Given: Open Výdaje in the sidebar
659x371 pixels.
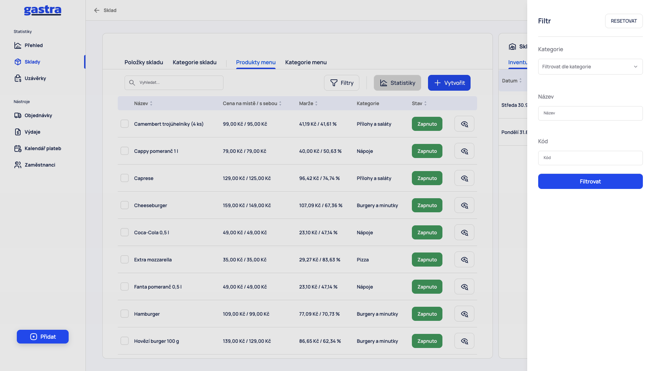Looking at the screenshot, I should [x=27, y=132].
